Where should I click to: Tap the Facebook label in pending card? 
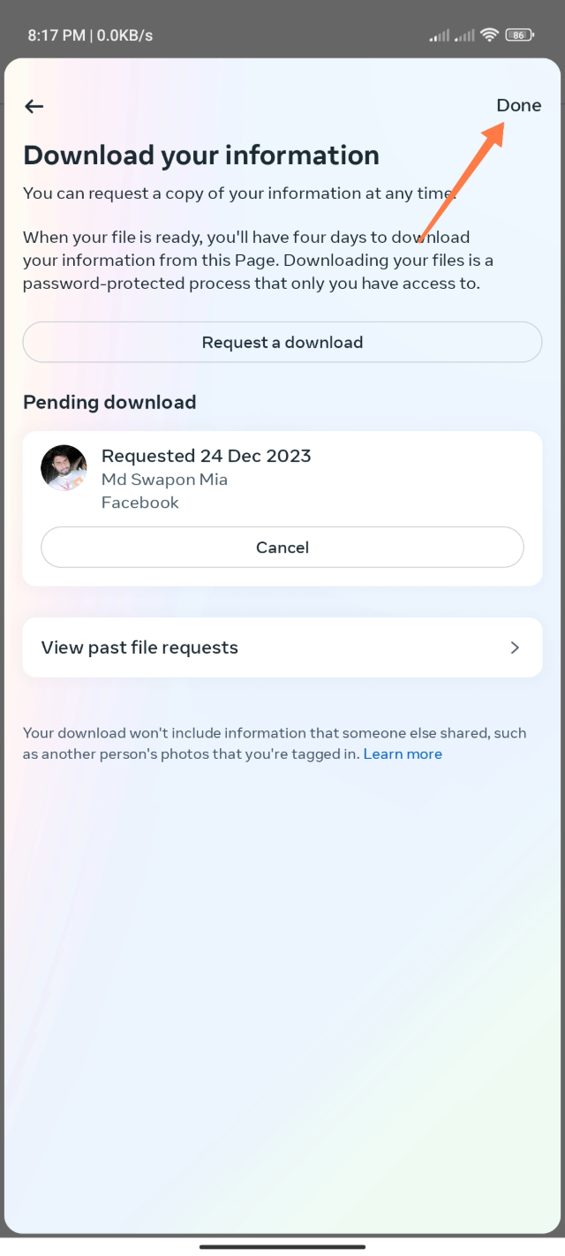click(x=140, y=503)
